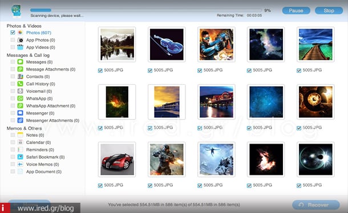Click the App Document icon

point(20,171)
